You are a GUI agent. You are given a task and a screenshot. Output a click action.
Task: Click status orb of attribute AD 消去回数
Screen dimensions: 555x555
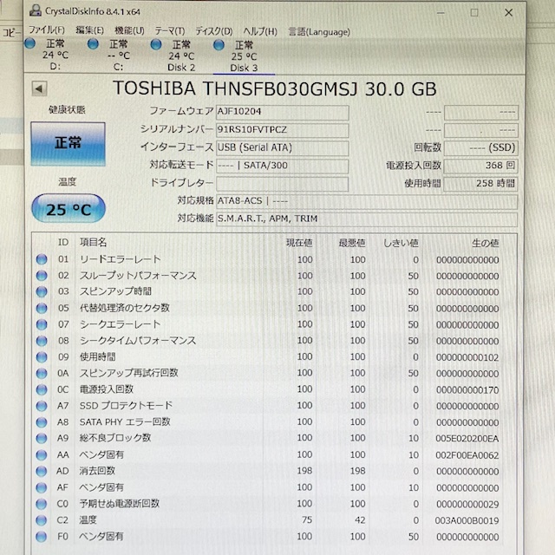pos(42,471)
